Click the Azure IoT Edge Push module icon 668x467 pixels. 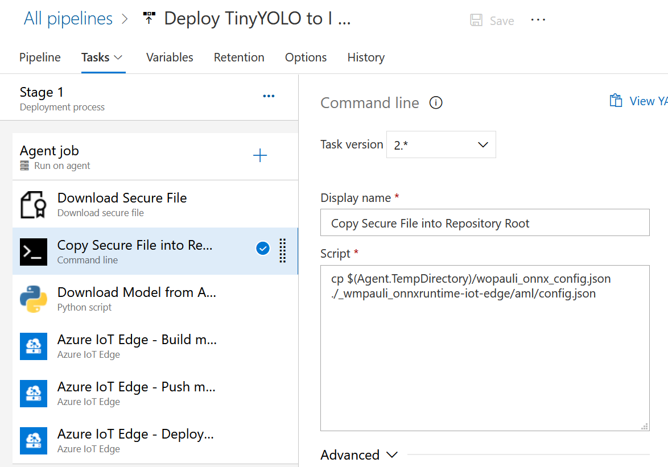coord(33,394)
